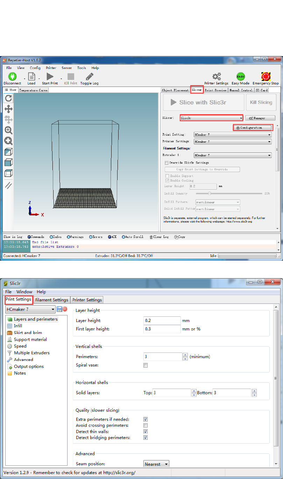The image size is (283, 479).
Task: Switch to Manual Control tab
Action: 241,90
